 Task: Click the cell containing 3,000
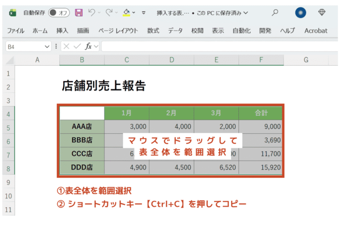(x=127, y=126)
